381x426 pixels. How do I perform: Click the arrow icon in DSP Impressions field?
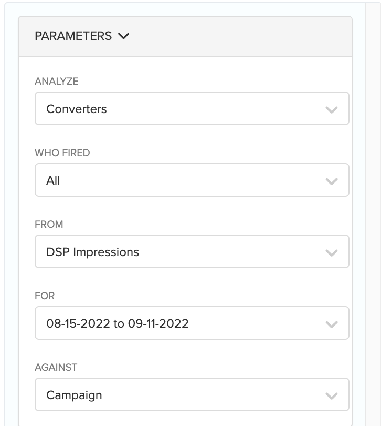(331, 253)
